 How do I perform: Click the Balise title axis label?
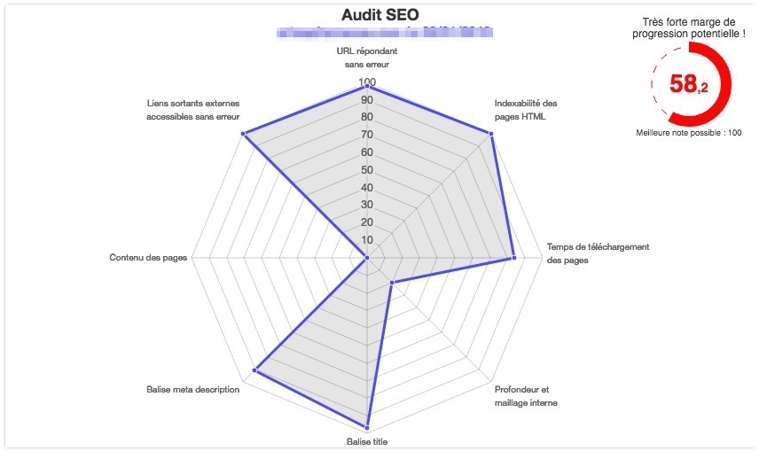367,442
